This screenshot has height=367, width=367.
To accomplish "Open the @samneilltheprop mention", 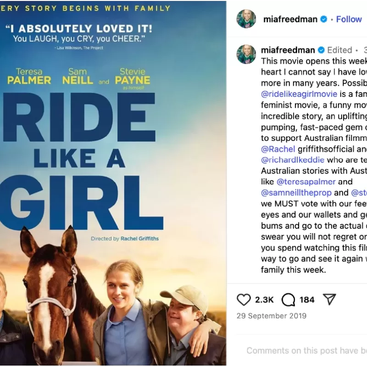I will tap(296, 193).
